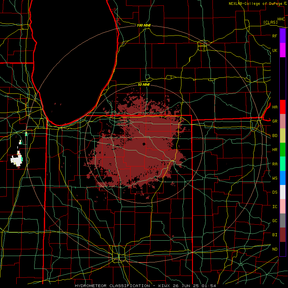Screen dimensions: 288x288
Task: Click the ND legend label
Action: click(275, 249)
